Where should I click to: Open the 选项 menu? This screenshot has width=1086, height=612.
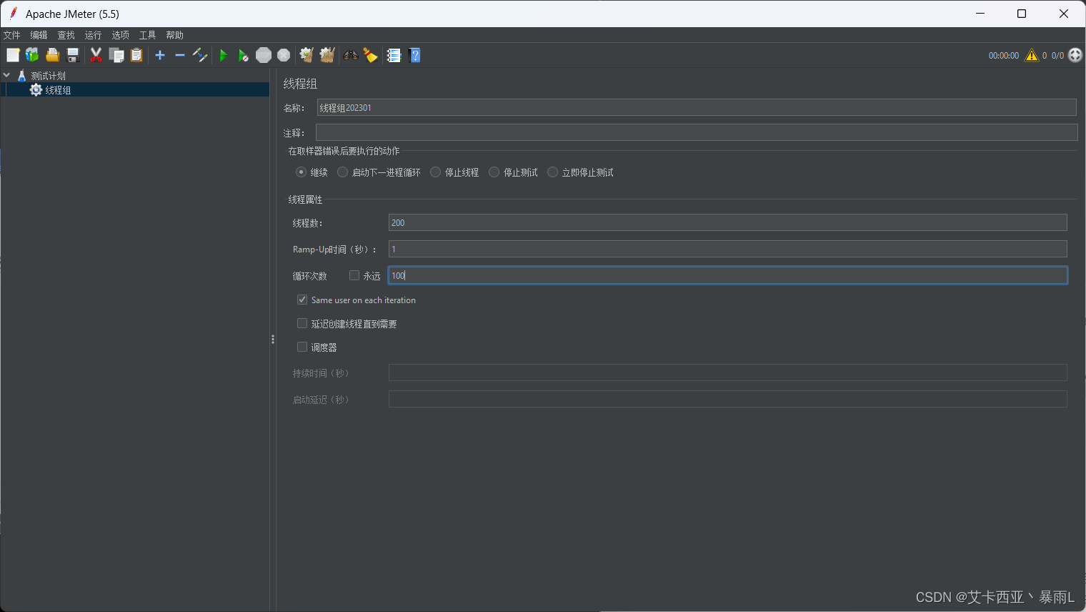[x=120, y=35]
